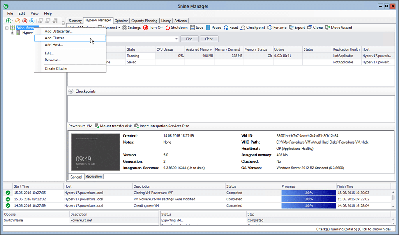This screenshot has height=235, width=399.
Task: Open the dropdown arrow beside green Add icon
Action: point(12,21)
